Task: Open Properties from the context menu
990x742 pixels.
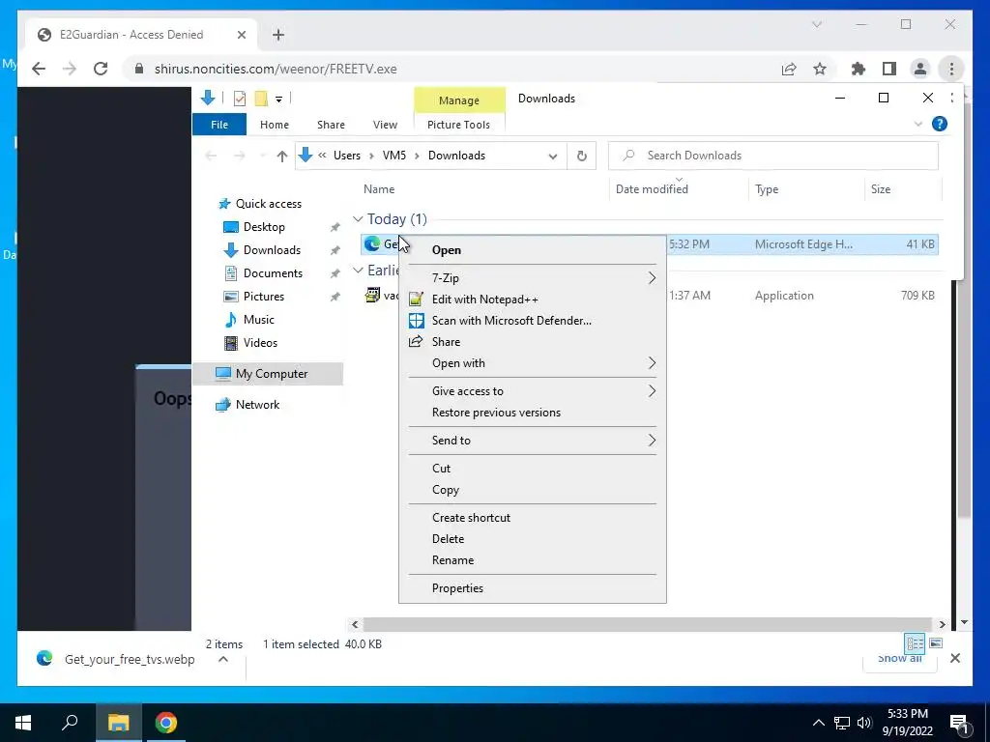Action: (533, 588)
